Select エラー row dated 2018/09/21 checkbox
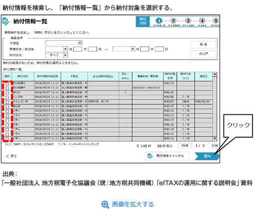Screen dimensions: 254x209 (7, 120)
